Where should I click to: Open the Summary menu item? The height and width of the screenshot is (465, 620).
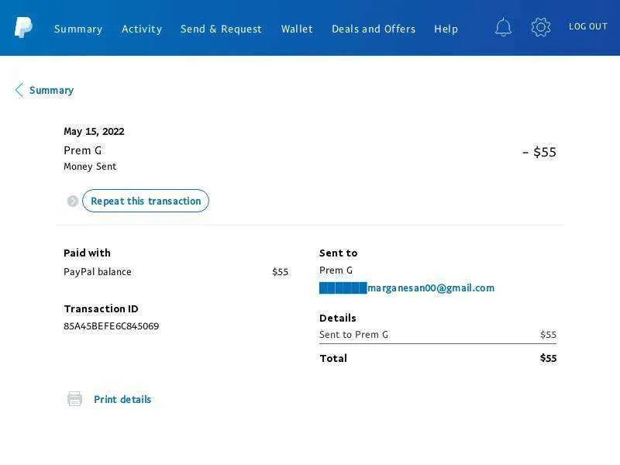click(x=78, y=29)
